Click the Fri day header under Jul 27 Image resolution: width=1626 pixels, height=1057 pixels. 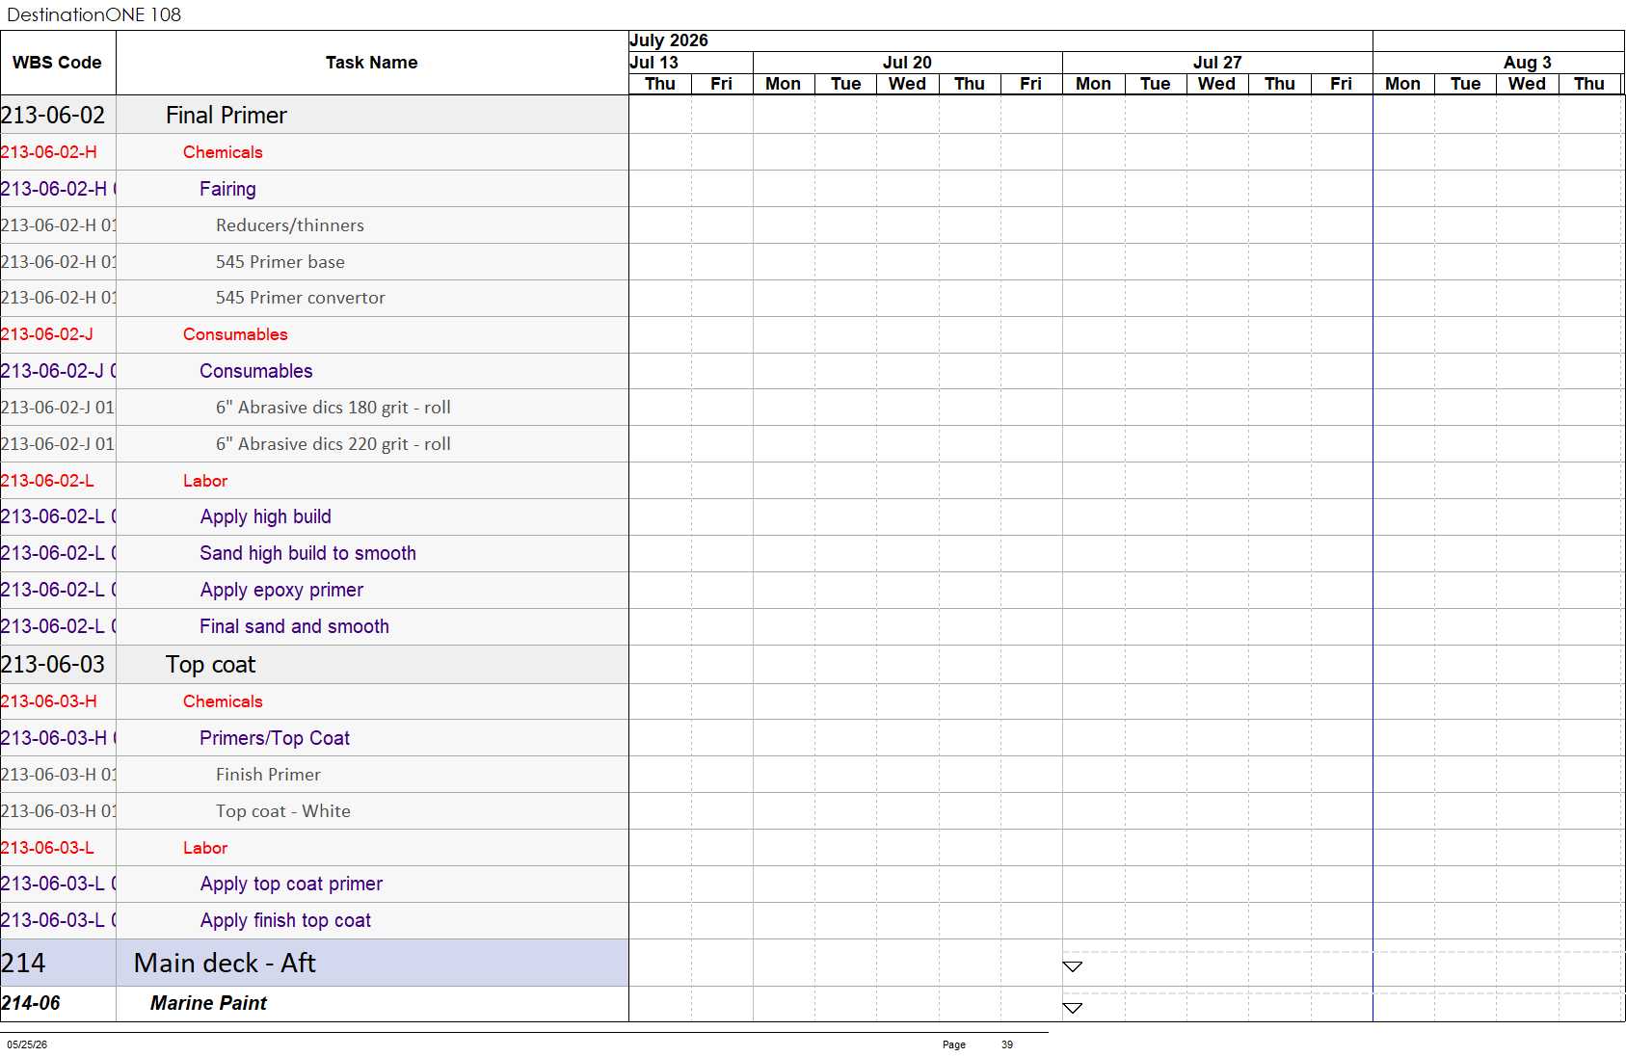(1341, 84)
